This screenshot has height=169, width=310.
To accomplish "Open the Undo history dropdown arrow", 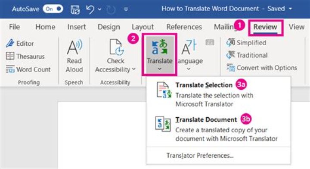I will (x=100, y=9).
